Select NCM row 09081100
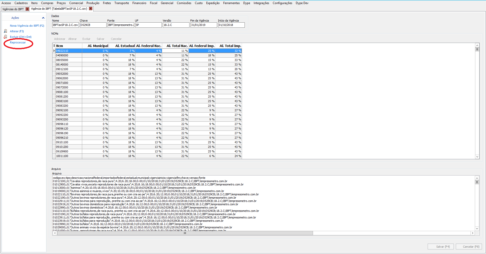The width and height of the screenshot is (486, 254). 147,92
